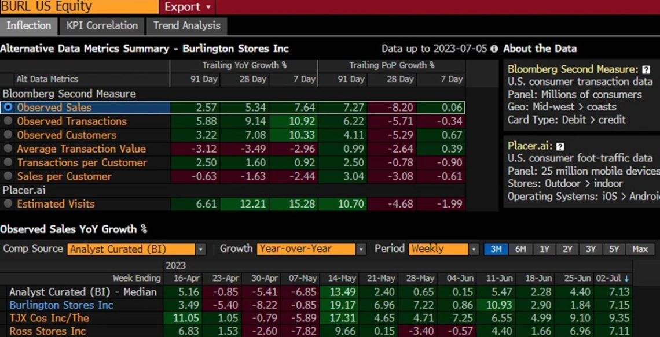Screen dimensions: 660x337
Task: Select Average Transaction Value radio option
Action: click(8, 149)
